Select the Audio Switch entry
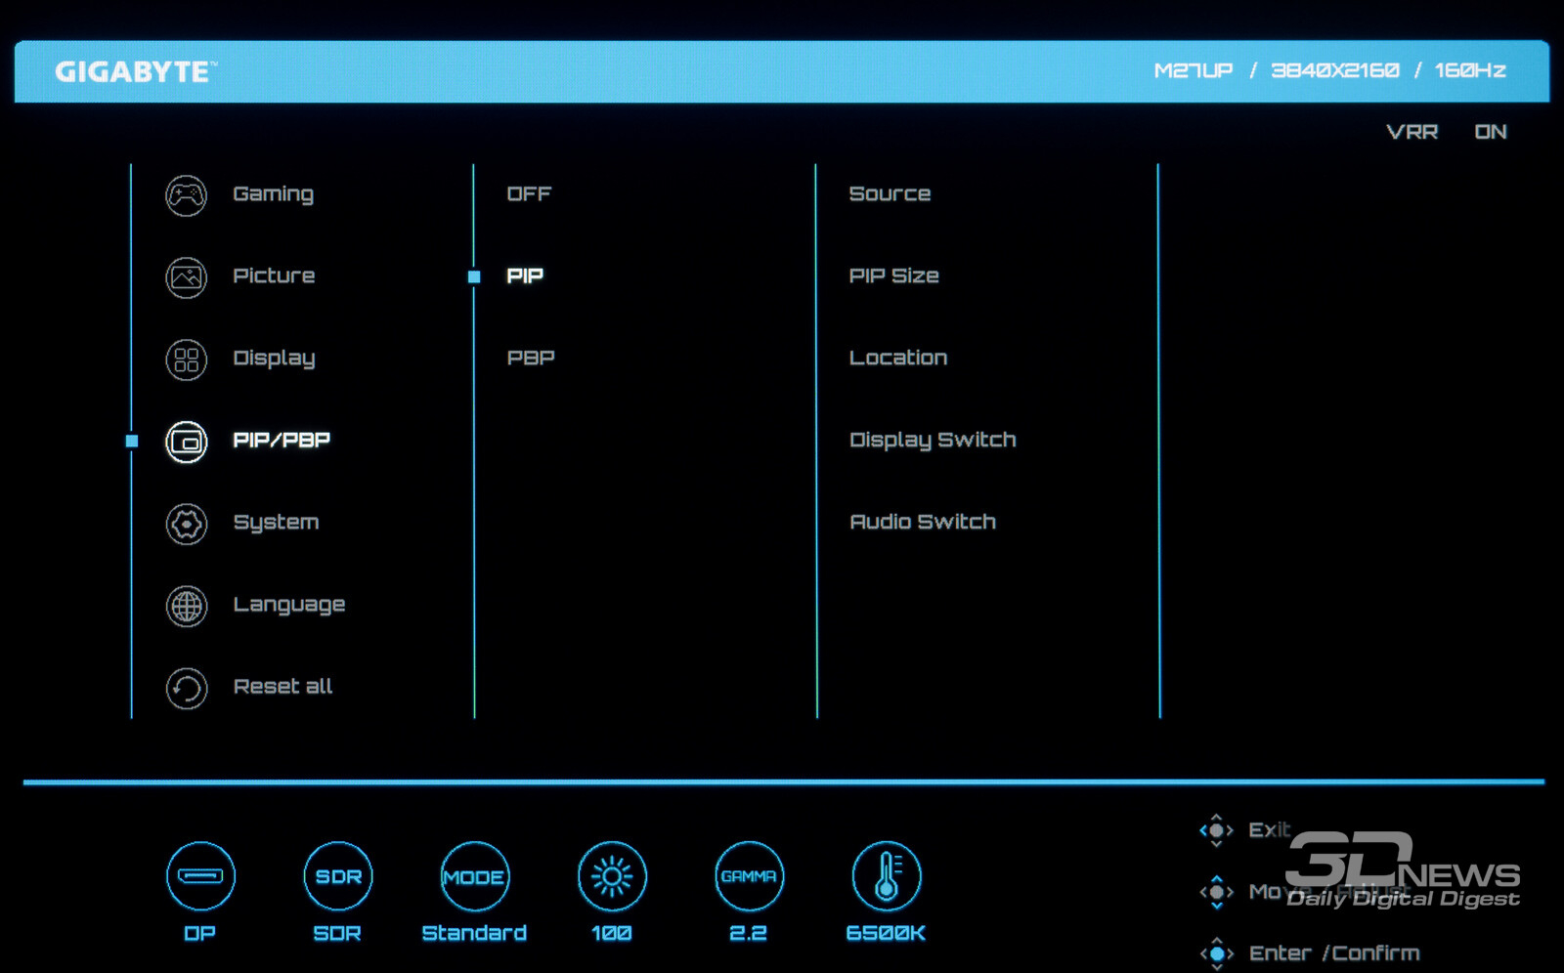This screenshot has height=973, width=1564. point(922,523)
